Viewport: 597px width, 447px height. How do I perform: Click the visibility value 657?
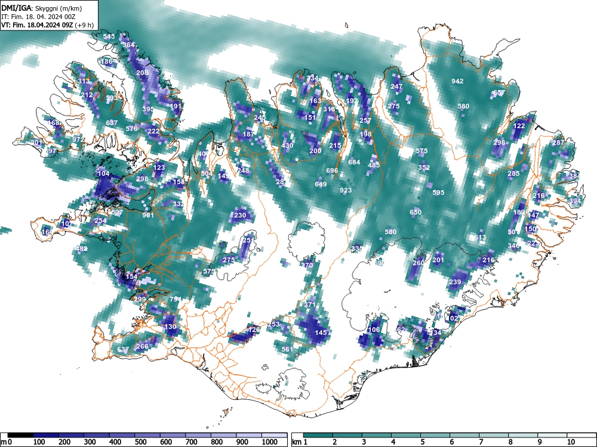click(498, 93)
